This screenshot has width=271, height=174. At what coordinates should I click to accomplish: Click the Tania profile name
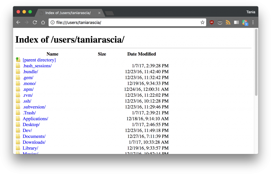(x=251, y=12)
